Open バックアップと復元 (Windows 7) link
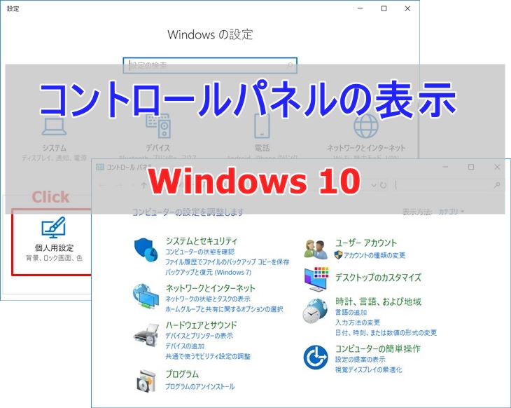The width and height of the screenshot is (511, 408). tap(208, 272)
